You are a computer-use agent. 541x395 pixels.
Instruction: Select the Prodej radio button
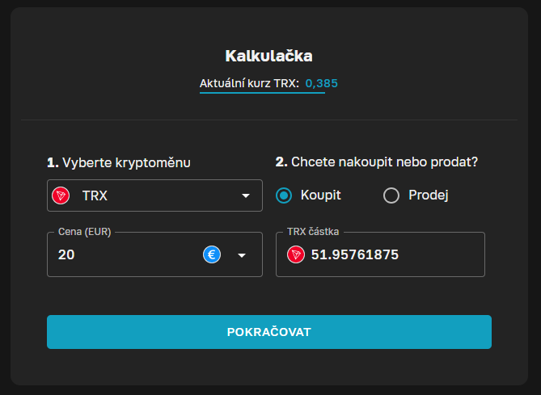[391, 195]
